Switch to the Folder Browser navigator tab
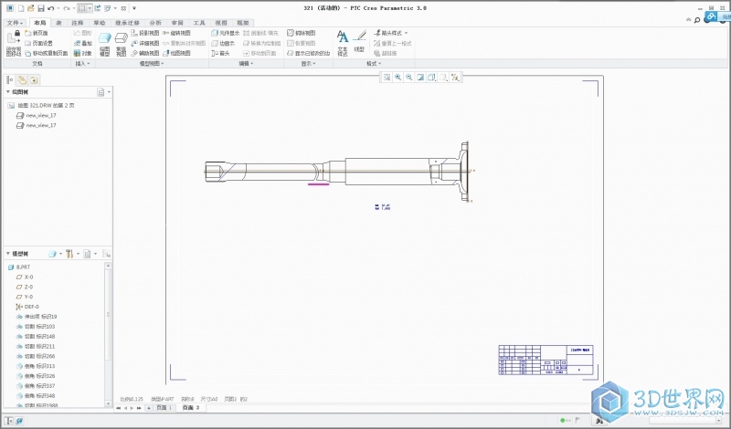This screenshot has width=731, height=429. [x=22, y=80]
